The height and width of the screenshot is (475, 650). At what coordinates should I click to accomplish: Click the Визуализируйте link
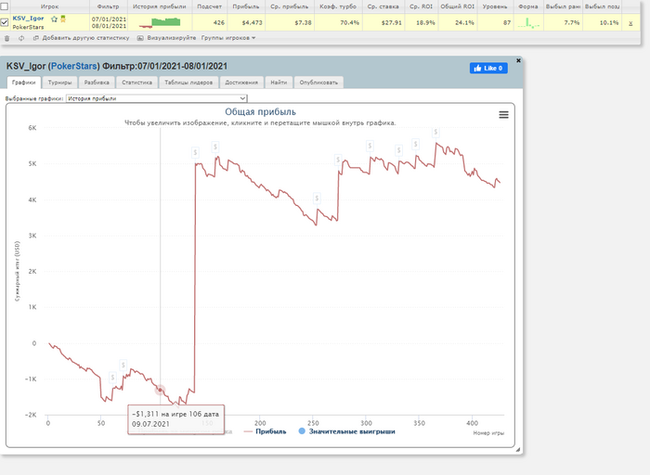172,38
